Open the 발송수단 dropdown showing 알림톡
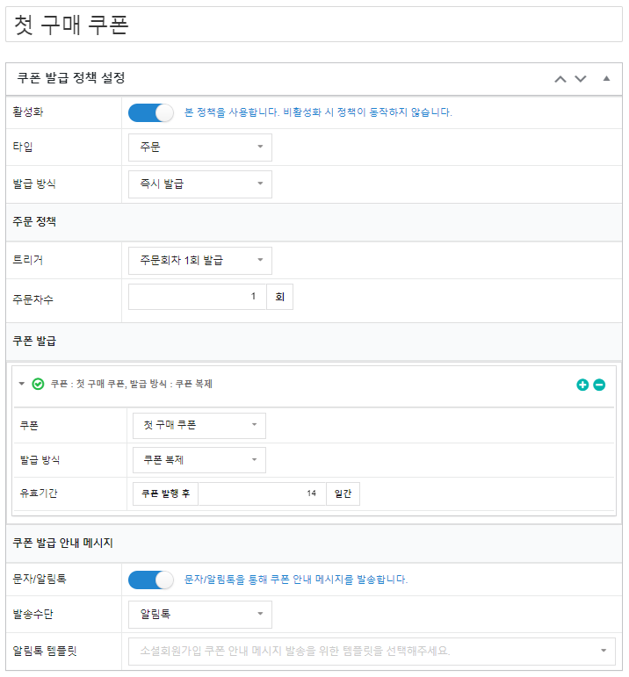The width and height of the screenshot is (629, 677). (200, 614)
